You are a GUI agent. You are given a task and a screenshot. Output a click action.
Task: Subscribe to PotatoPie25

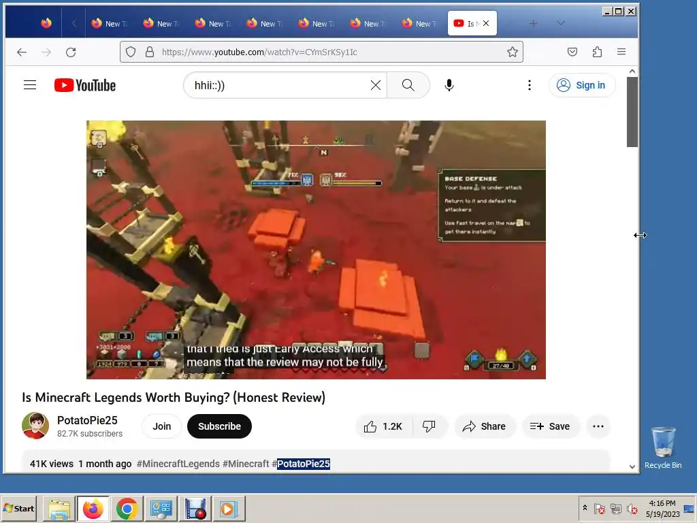(219, 426)
